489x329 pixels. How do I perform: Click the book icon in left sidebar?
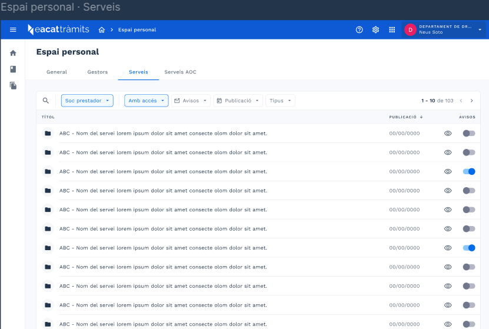coord(13,69)
